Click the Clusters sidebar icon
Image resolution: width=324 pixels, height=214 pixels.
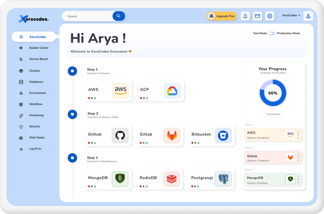(21, 71)
